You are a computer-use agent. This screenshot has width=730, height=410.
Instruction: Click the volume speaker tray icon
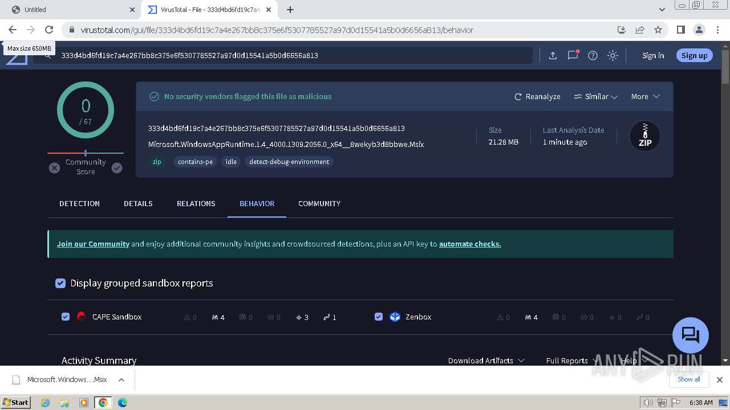click(648, 403)
